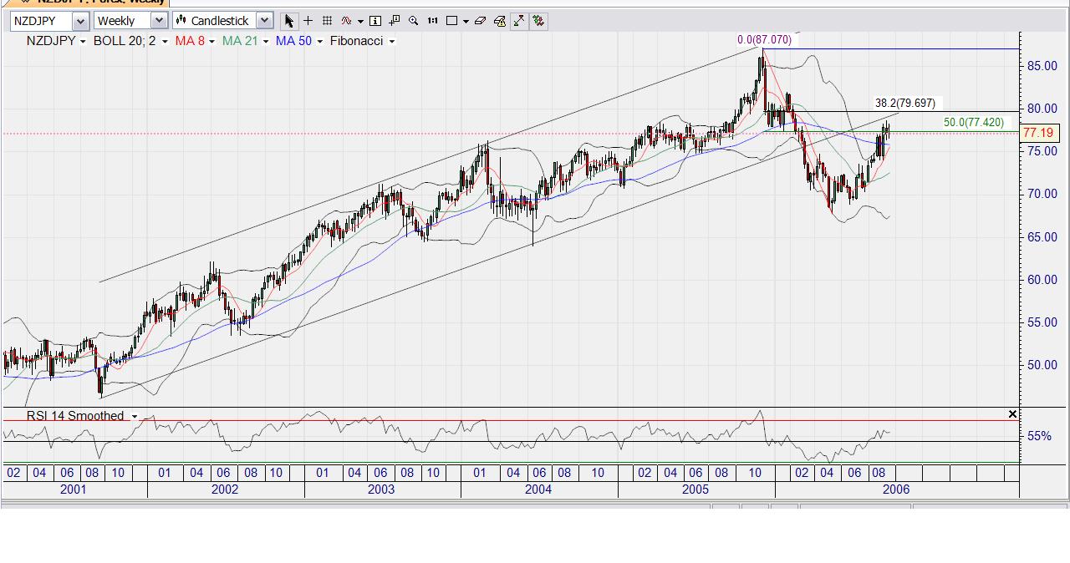Expand the NZDJPY series label menu
This screenshot has height=563, width=1070.
tap(83, 41)
